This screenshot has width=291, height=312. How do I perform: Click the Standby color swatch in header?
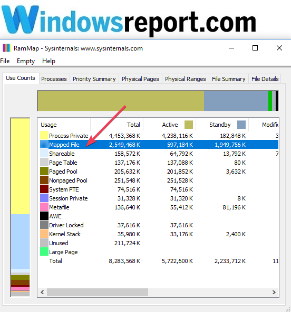(241, 125)
